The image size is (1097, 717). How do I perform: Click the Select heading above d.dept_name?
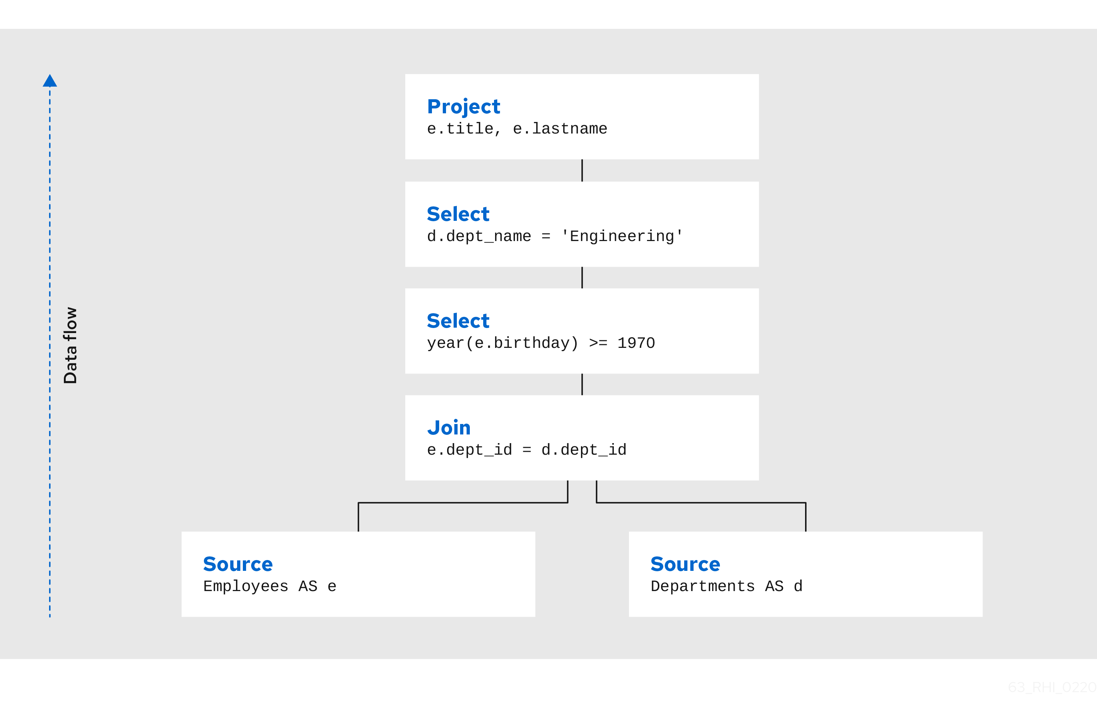pyautogui.click(x=458, y=214)
